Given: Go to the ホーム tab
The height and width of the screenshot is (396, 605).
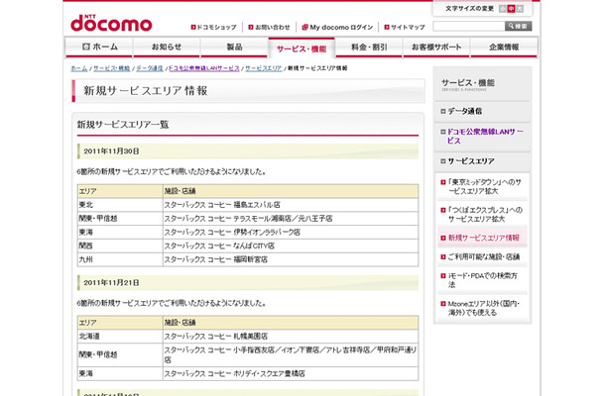Looking at the screenshot, I should (99, 47).
